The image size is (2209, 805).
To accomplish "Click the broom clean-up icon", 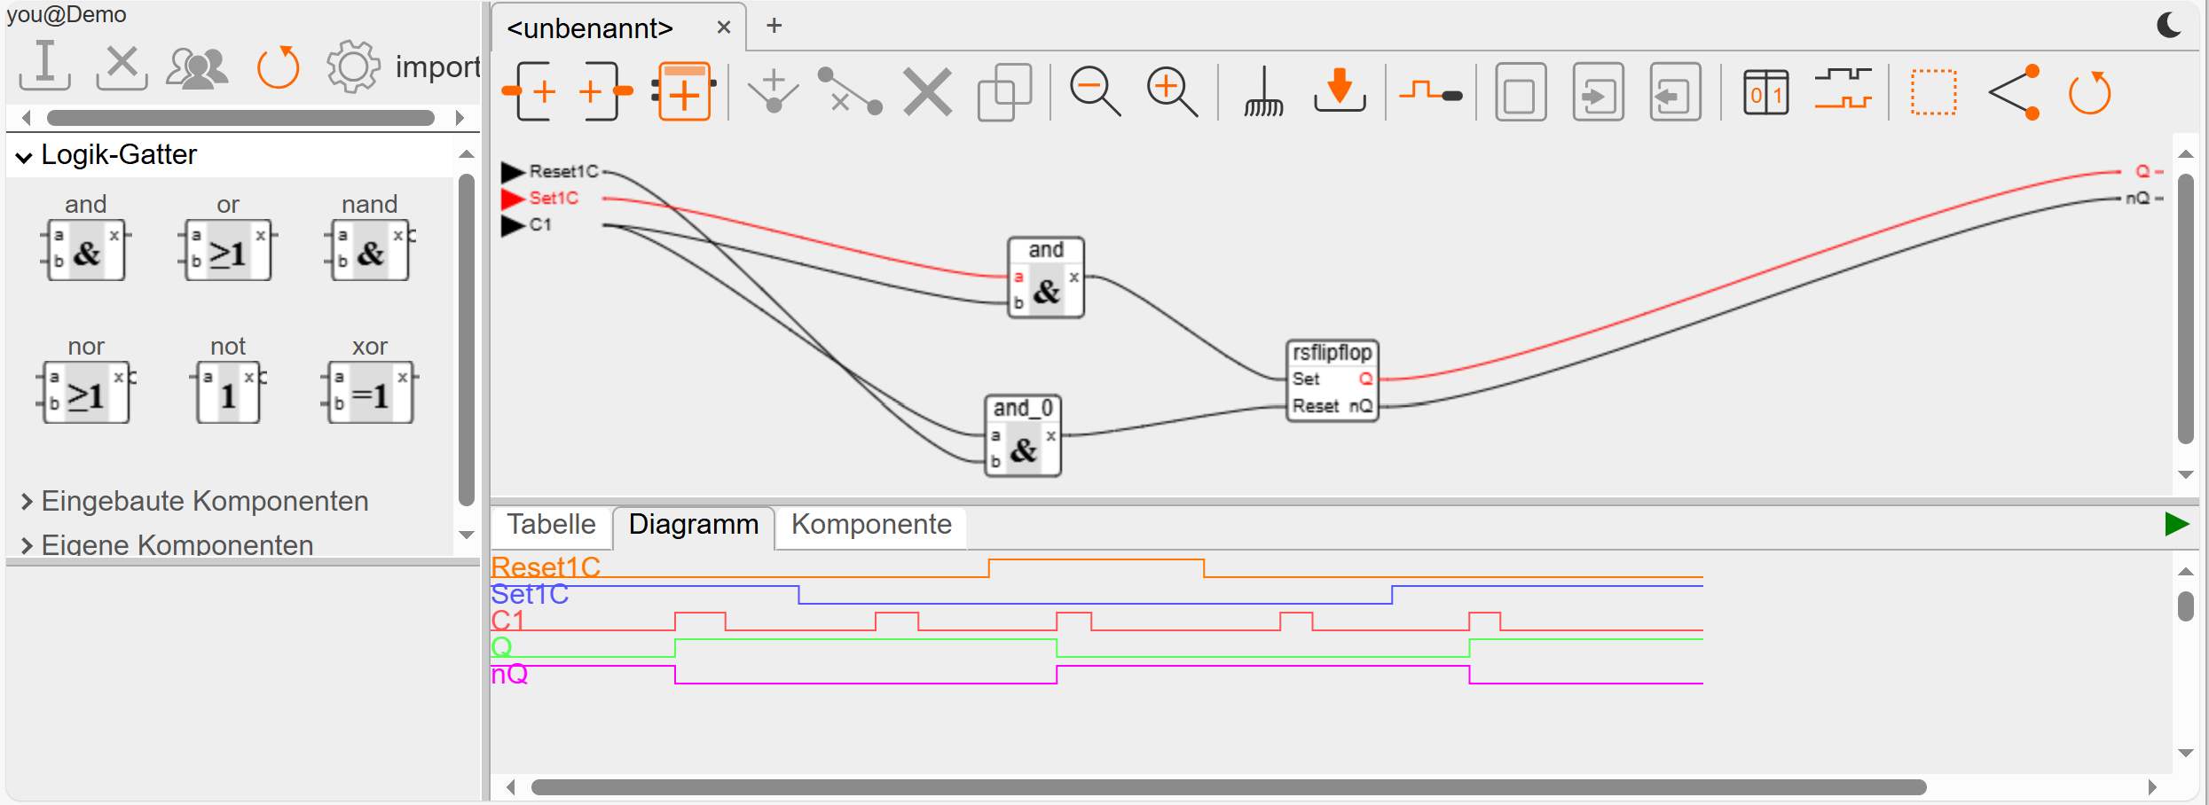I will pos(1263,92).
